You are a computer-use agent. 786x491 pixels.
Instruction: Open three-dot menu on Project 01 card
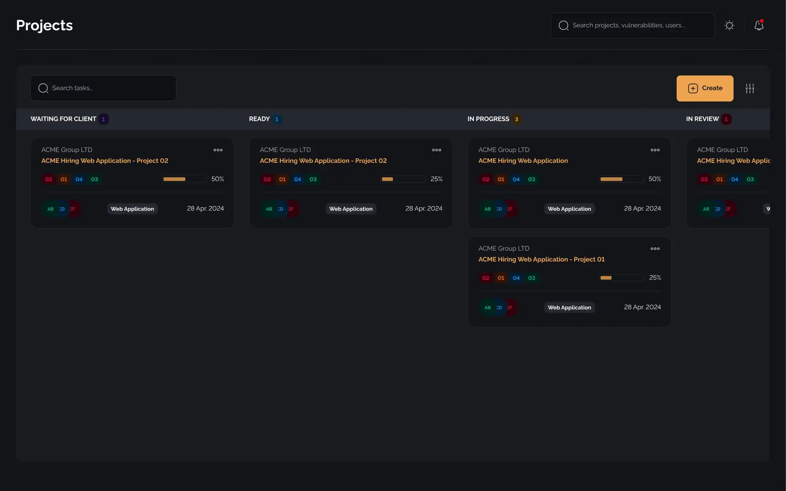point(655,249)
